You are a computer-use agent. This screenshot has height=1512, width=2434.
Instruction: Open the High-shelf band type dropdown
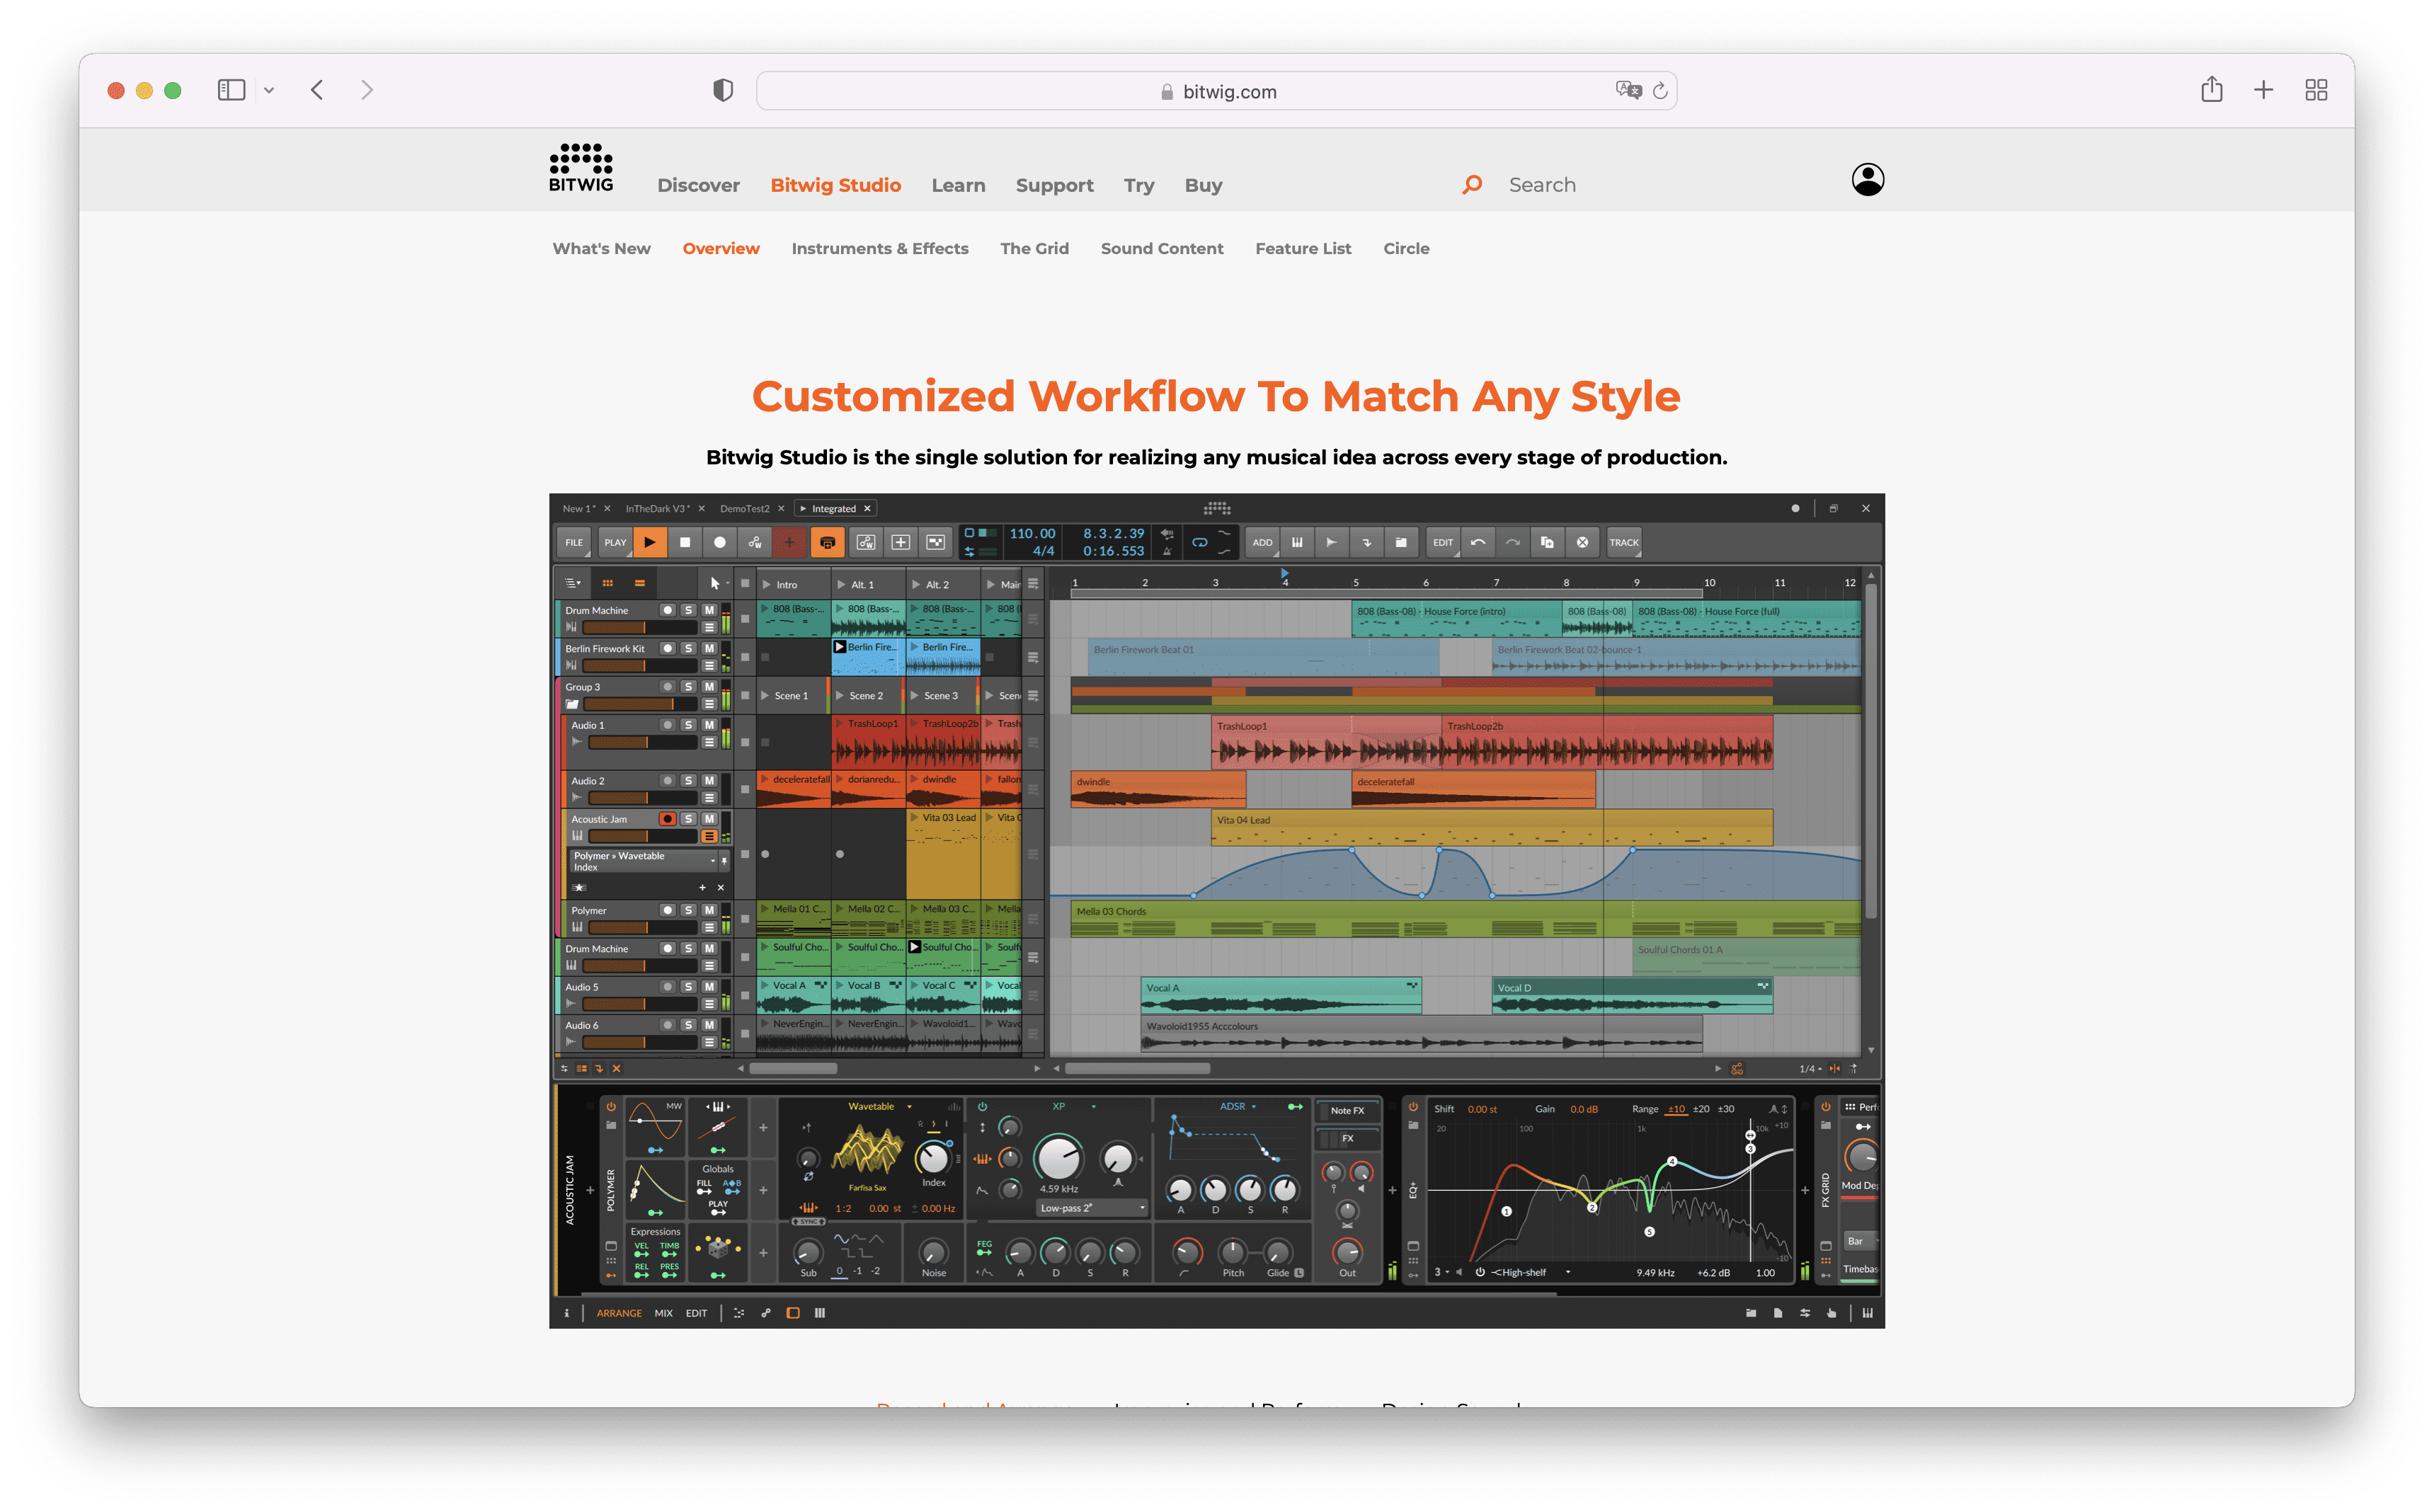click(x=1531, y=1273)
